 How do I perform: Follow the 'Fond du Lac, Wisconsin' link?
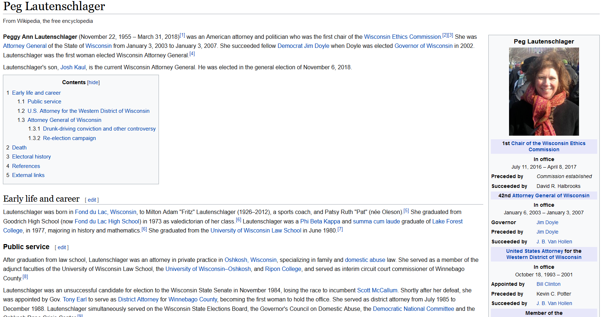click(x=106, y=212)
